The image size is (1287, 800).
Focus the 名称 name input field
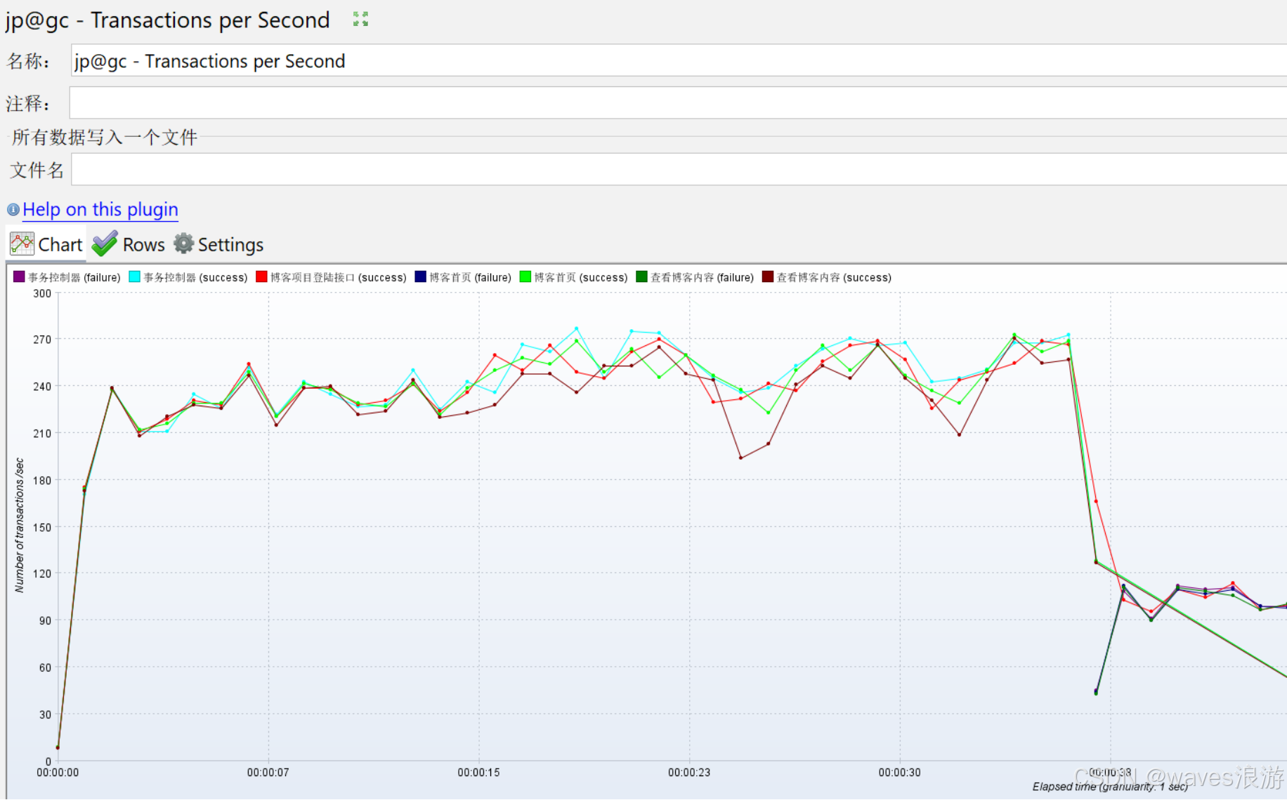coord(679,60)
